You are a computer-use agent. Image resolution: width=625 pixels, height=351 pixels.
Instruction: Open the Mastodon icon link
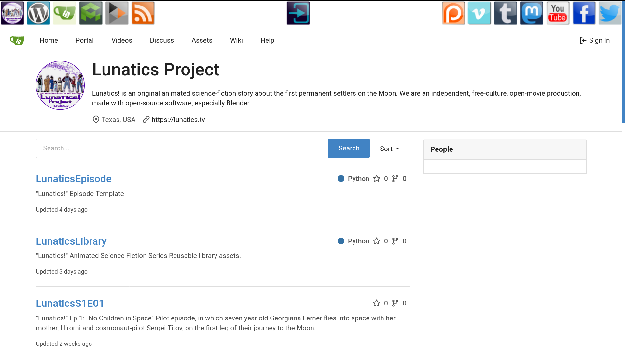[532, 13]
